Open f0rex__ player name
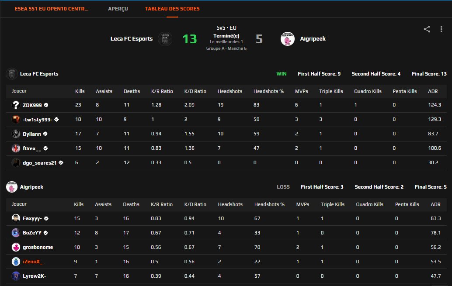452x286 pixels. tap(32, 148)
